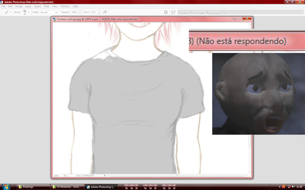
Task: Maximize the Tomboy smiling1.jpg document window
Action: [x=240, y=19]
